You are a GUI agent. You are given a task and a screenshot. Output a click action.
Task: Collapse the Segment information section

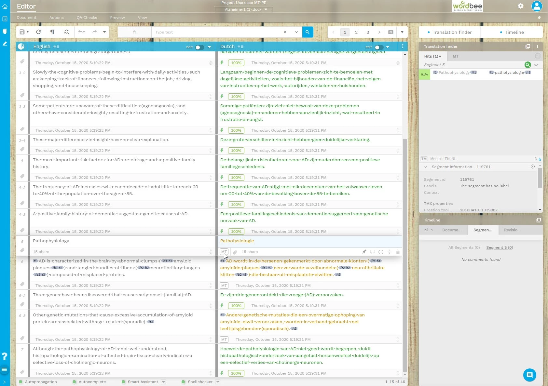coord(425,167)
